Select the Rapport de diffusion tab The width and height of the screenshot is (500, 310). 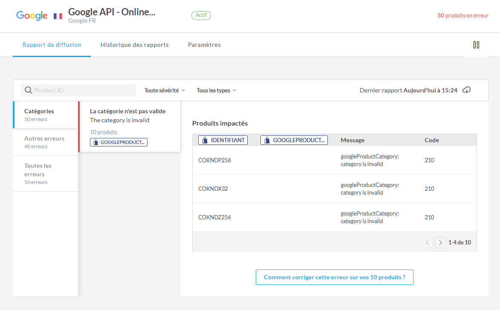tap(52, 45)
